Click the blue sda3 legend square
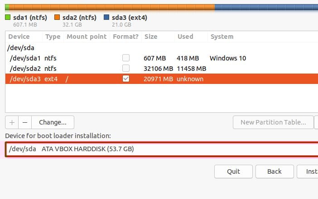The width and height of the screenshot is (318, 199). (x=106, y=18)
